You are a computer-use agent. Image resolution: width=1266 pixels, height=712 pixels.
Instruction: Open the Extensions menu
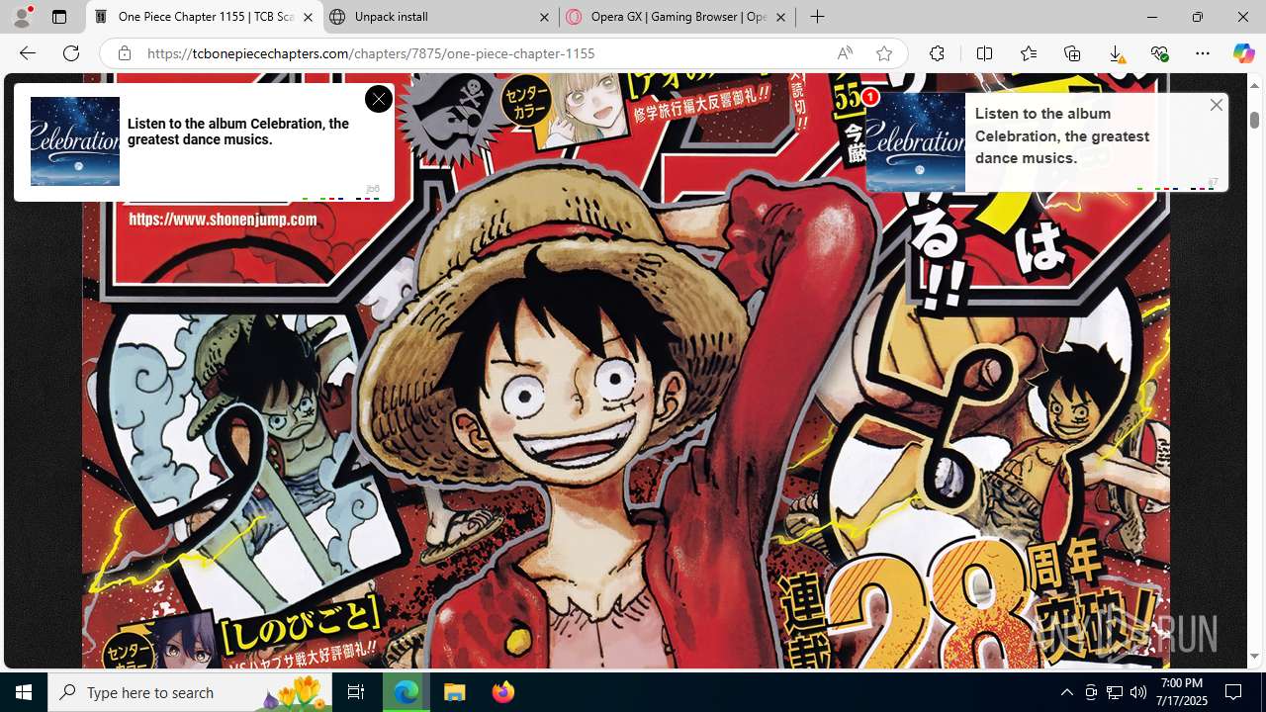pyautogui.click(x=937, y=53)
